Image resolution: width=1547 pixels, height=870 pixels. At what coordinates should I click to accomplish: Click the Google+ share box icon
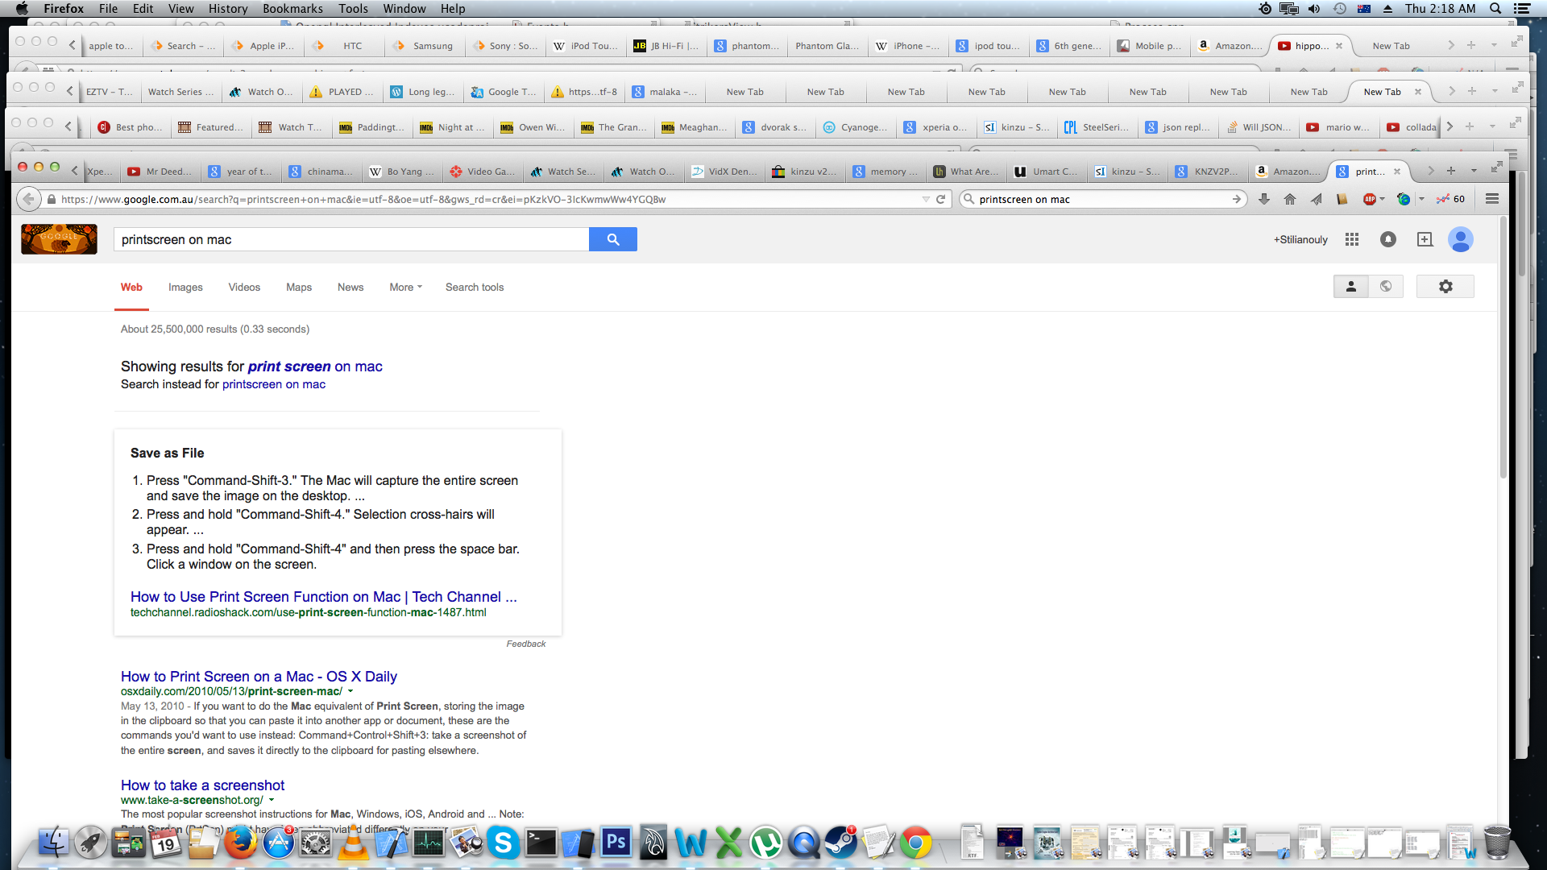[x=1425, y=239]
